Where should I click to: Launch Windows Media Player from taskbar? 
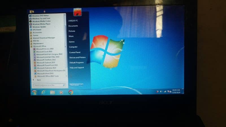[x=61, y=92]
